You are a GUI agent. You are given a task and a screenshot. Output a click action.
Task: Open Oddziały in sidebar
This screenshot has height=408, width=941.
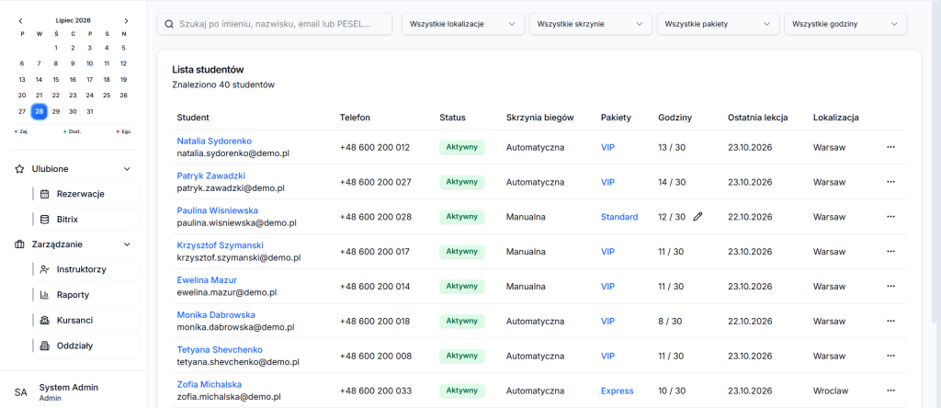point(85,345)
